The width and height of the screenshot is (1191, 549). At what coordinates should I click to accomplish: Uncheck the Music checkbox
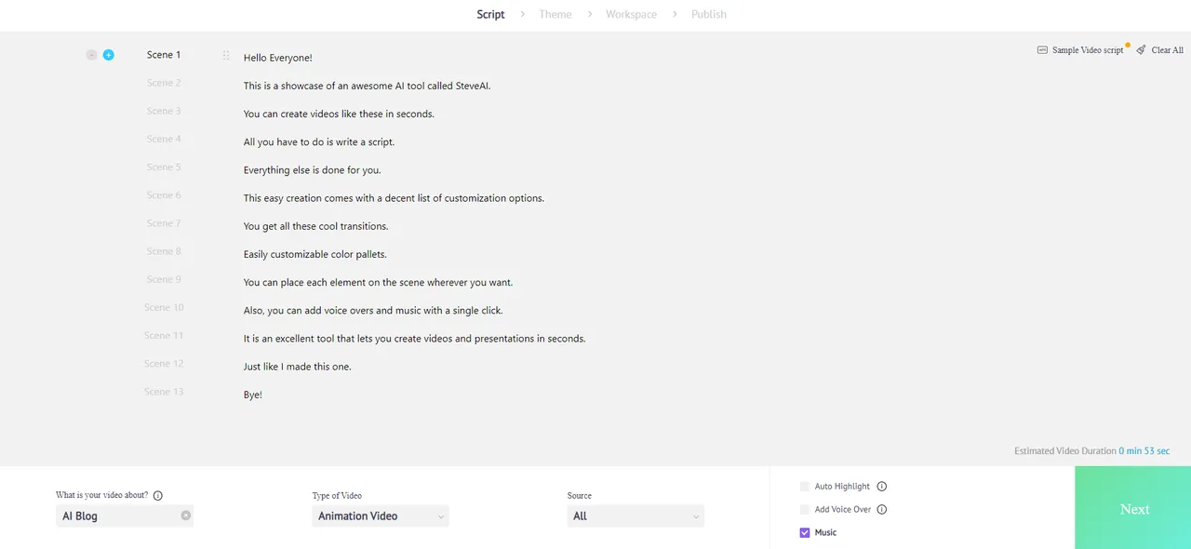(805, 533)
